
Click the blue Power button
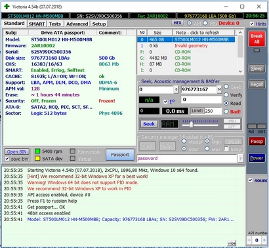[x=257, y=158]
